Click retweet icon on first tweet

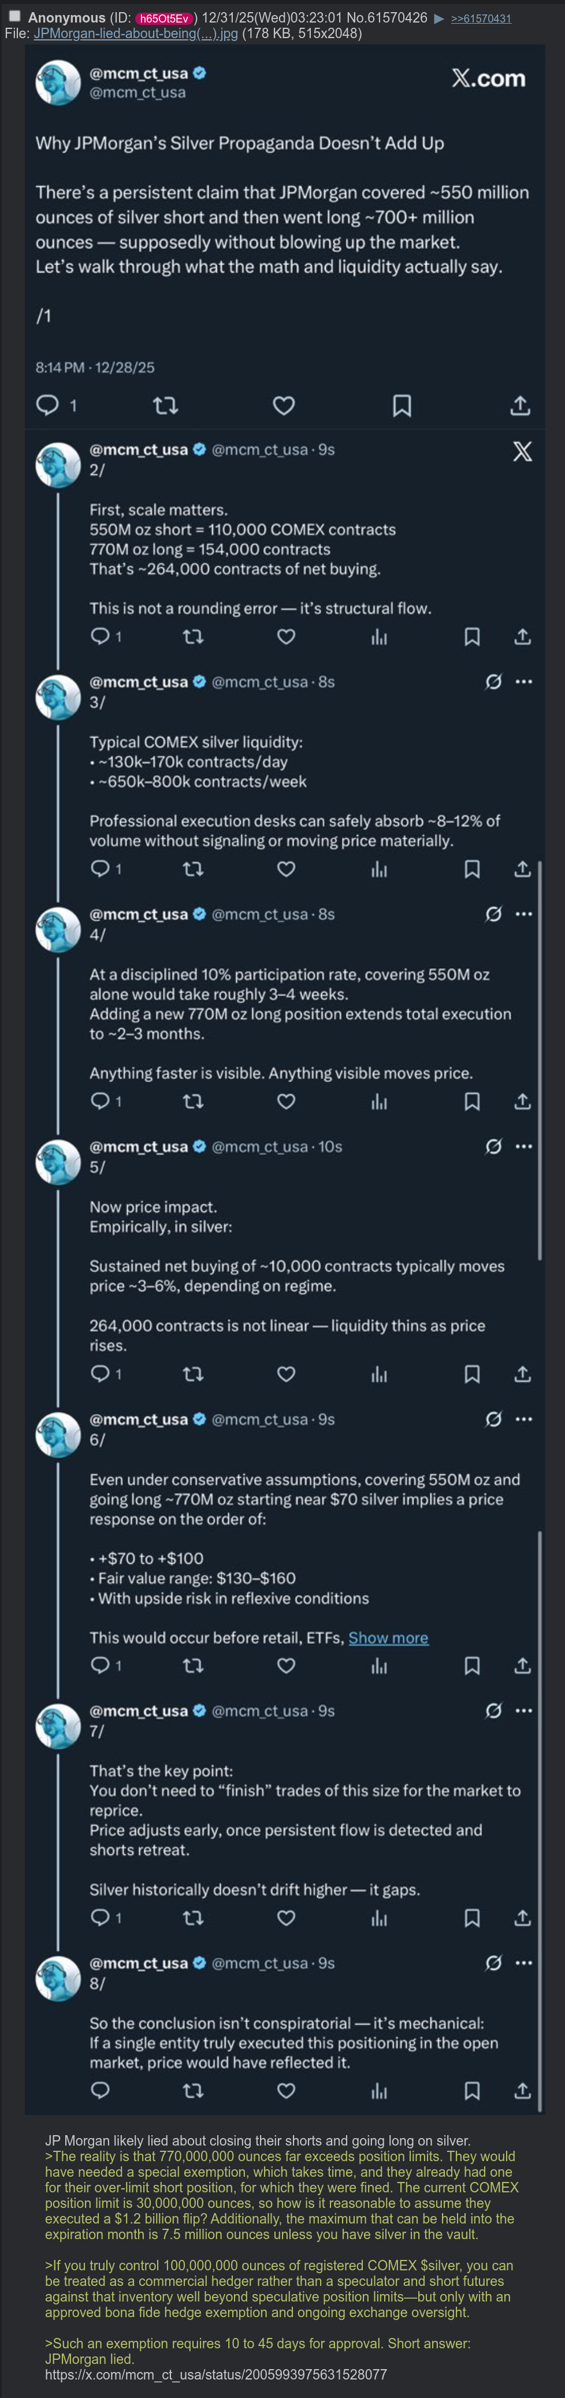(165, 405)
